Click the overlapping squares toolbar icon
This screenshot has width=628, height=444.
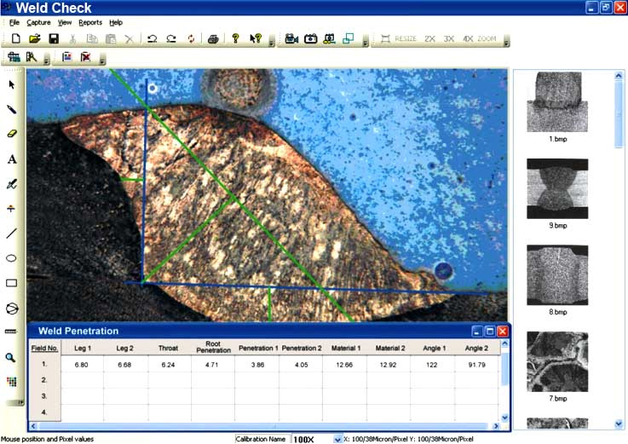pos(348,38)
